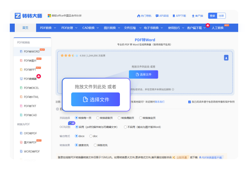This screenshot has height=169, width=248.
Task: Select 不启用 OCR radio option
Action: click(x=125, y=127)
